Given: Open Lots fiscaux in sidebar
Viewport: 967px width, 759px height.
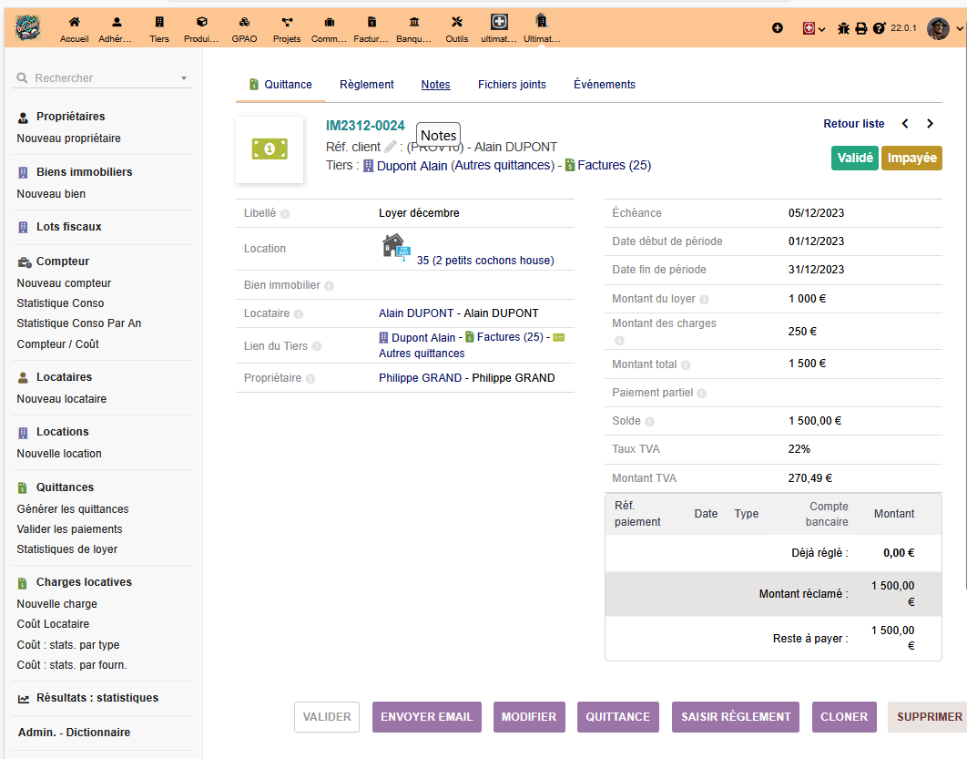Looking at the screenshot, I should 69,227.
